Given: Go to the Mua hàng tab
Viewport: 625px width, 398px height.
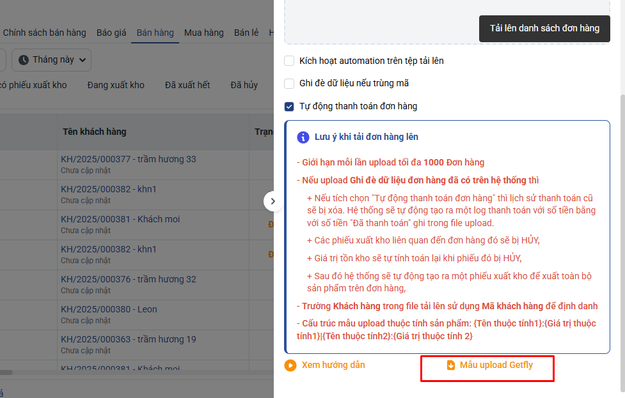Looking at the screenshot, I should tap(204, 33).
